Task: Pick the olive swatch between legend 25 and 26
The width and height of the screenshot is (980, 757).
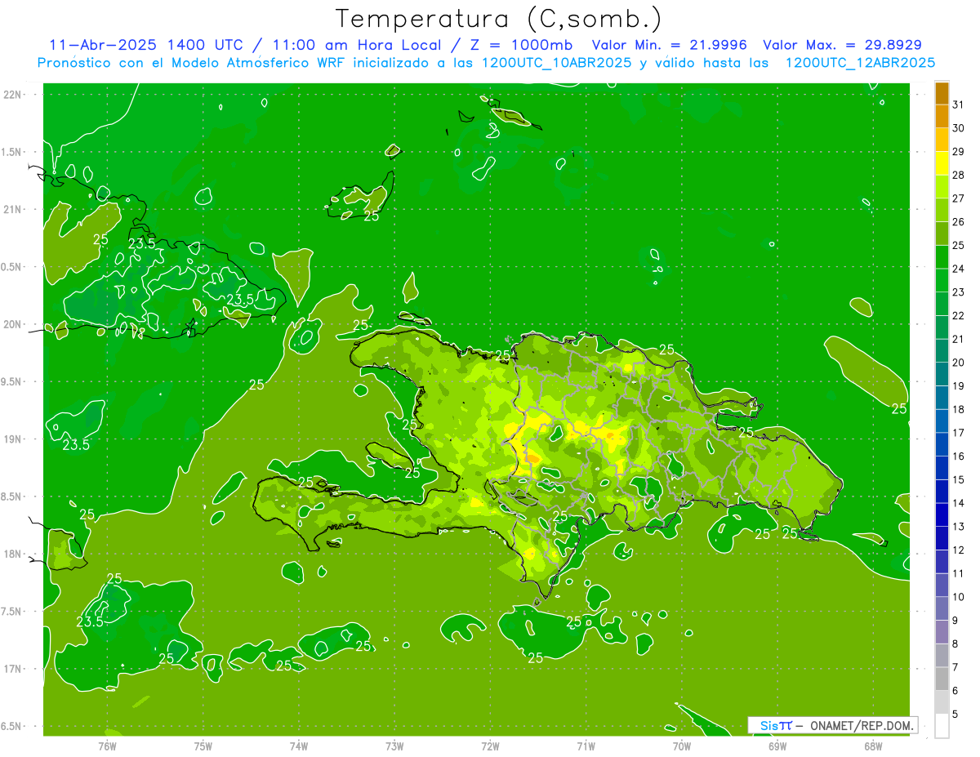Action: point(942,234)
